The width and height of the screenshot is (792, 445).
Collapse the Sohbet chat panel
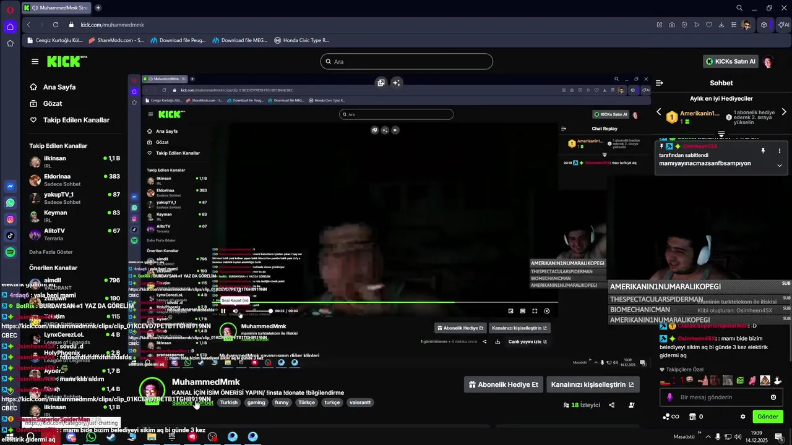pyautogui.click(x=660, y=83)
